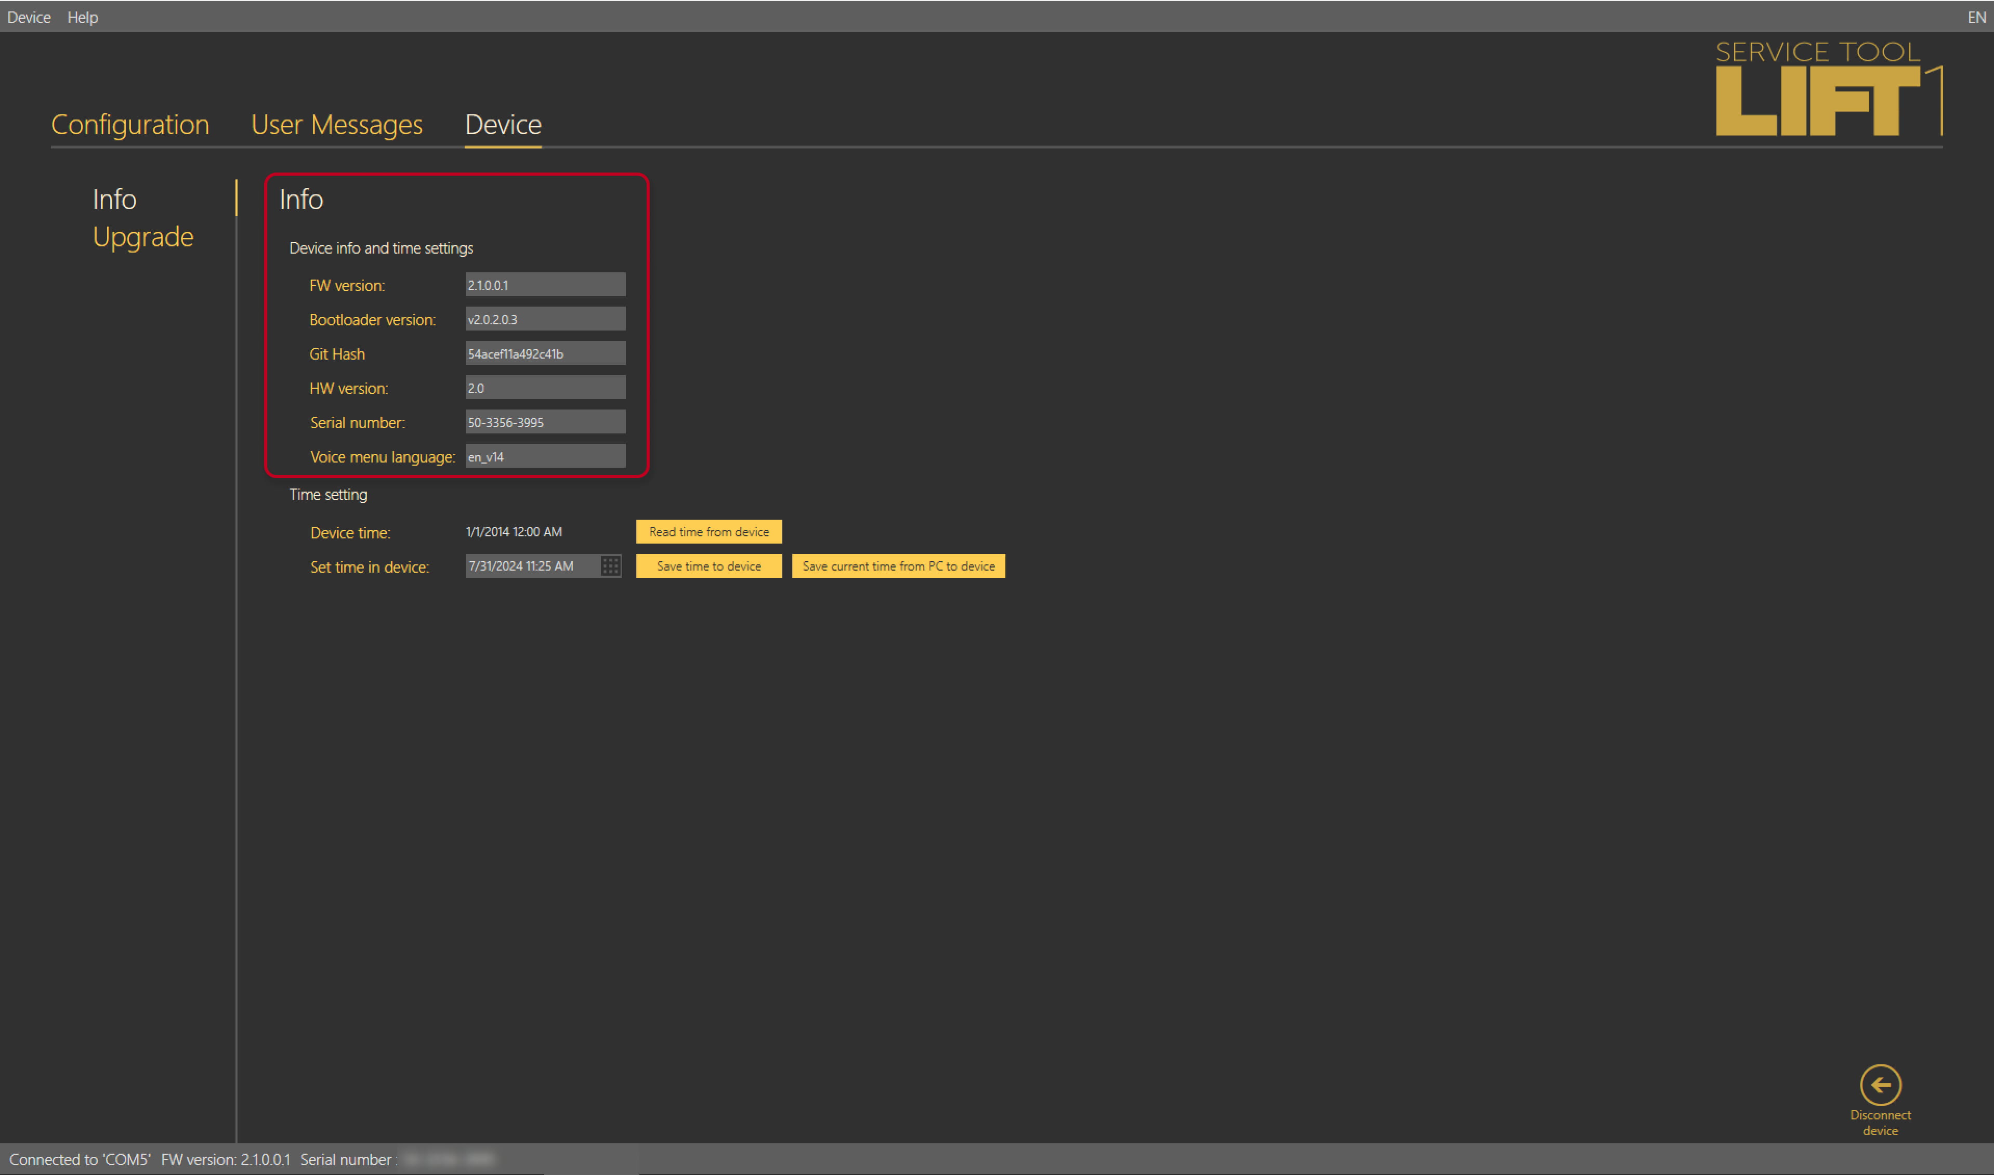Click the 'Time setting' heading
1994x1175 pixels.
[328, 495]
